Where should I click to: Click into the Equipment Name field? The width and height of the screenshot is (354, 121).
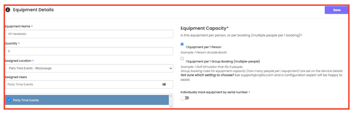tap(89, 34)
